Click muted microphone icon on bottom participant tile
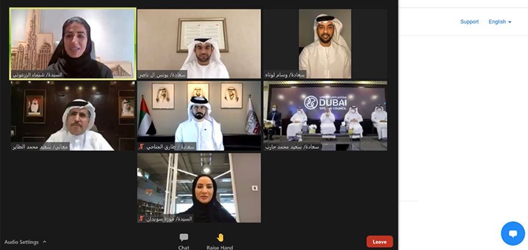This screenshot has height=250, width=528. 141,219
